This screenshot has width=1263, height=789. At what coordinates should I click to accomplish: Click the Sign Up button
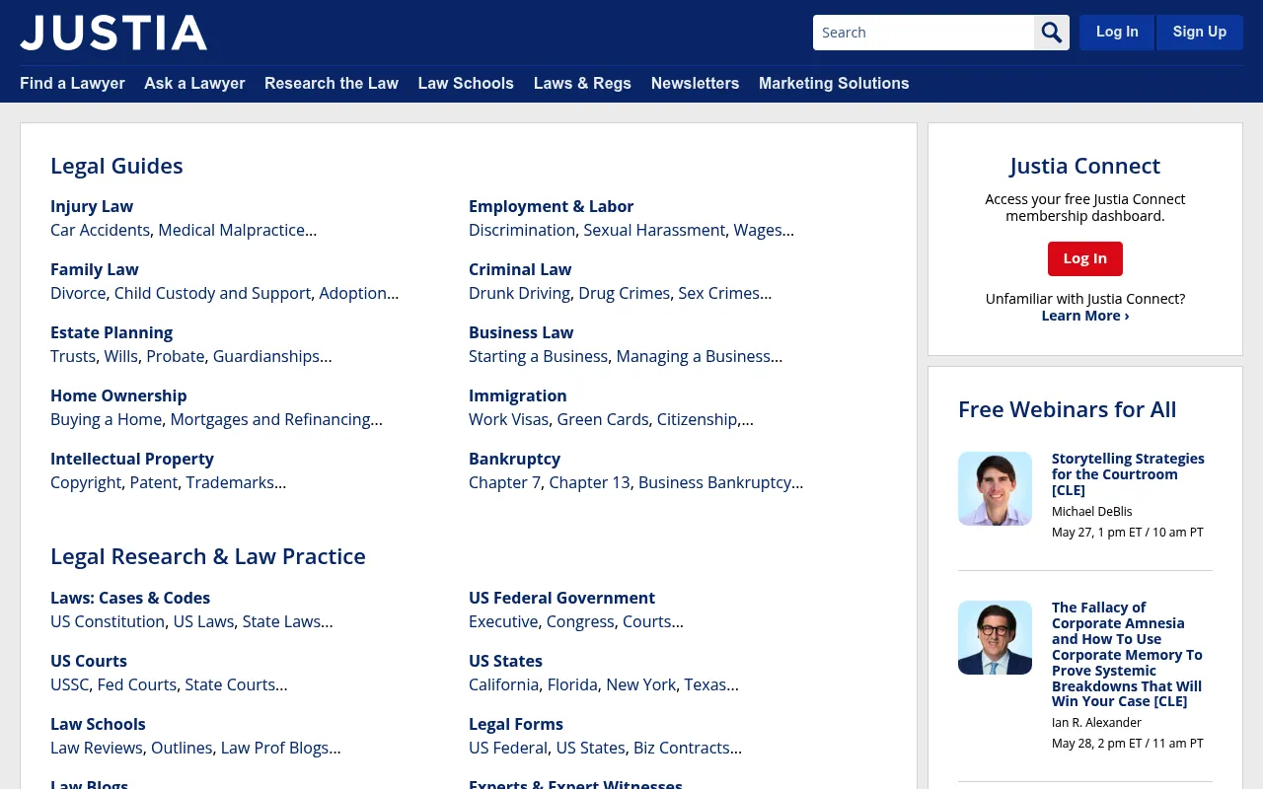click(1200, 33)
